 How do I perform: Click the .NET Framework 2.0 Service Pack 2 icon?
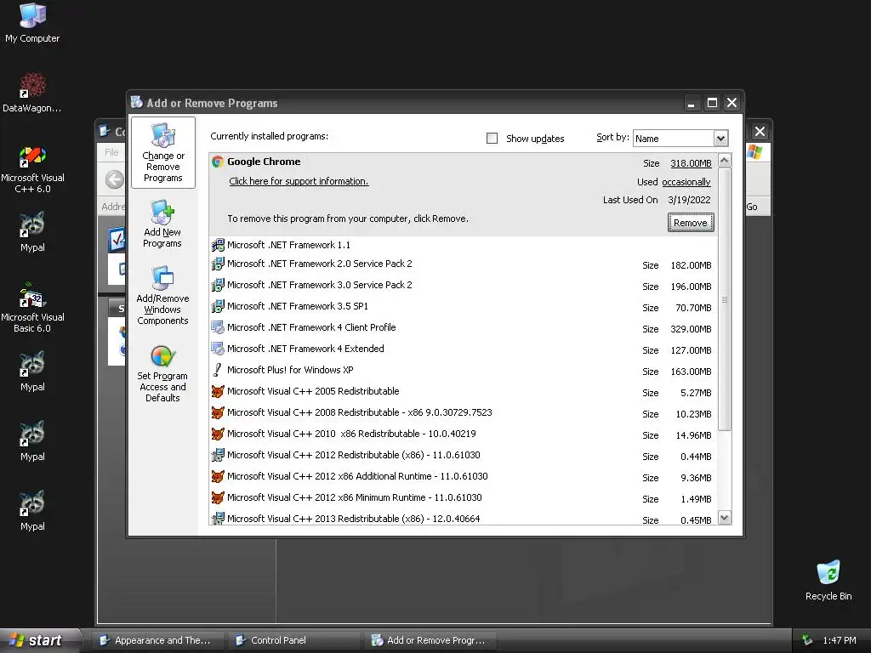click(218, 264)
